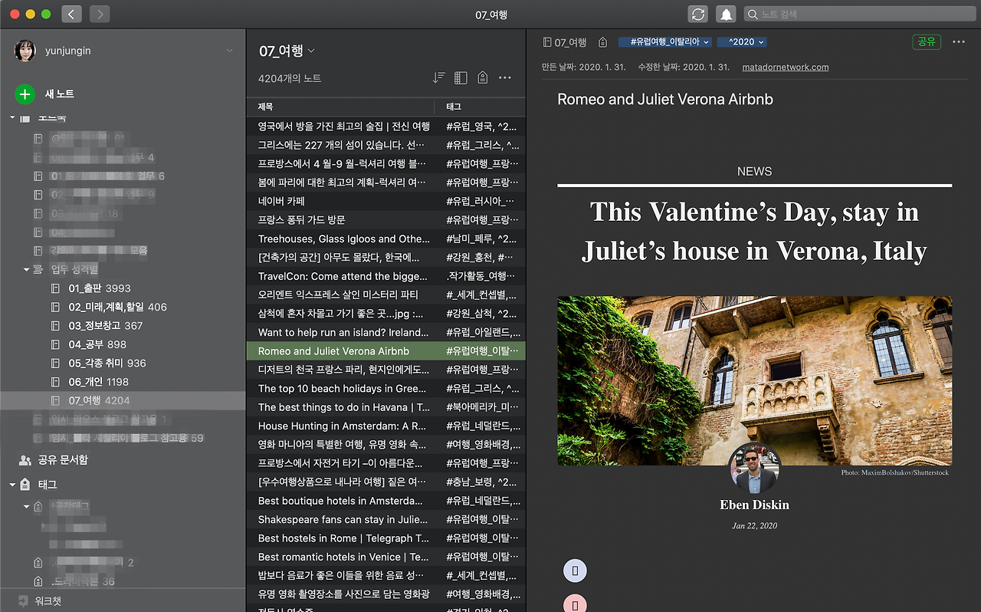
Task: Open the ^2020 tag dropdown
Action: click(x=742, y=42)
